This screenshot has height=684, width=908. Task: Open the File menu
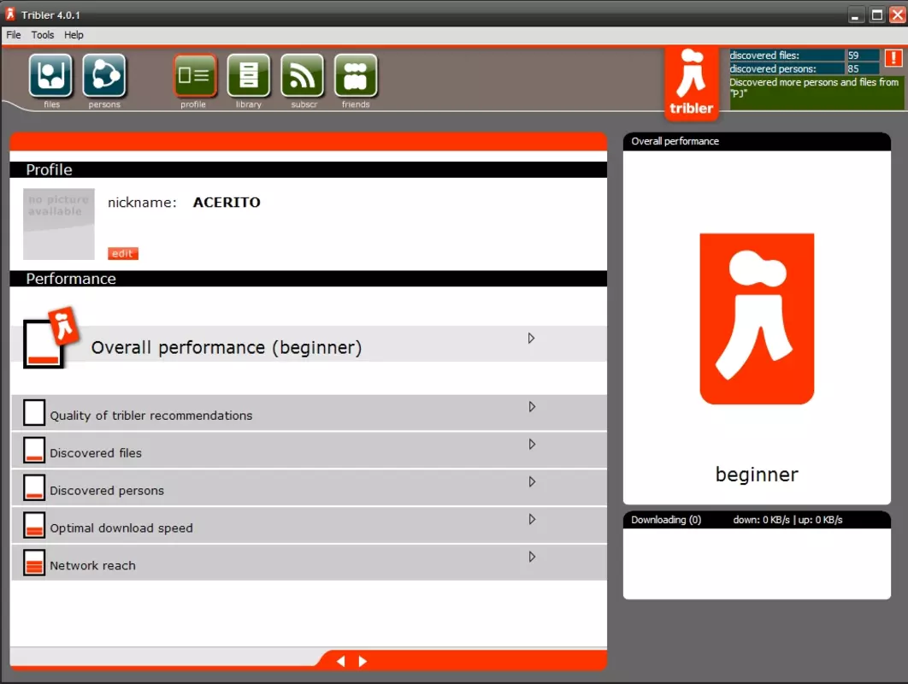tap(14, 35)
